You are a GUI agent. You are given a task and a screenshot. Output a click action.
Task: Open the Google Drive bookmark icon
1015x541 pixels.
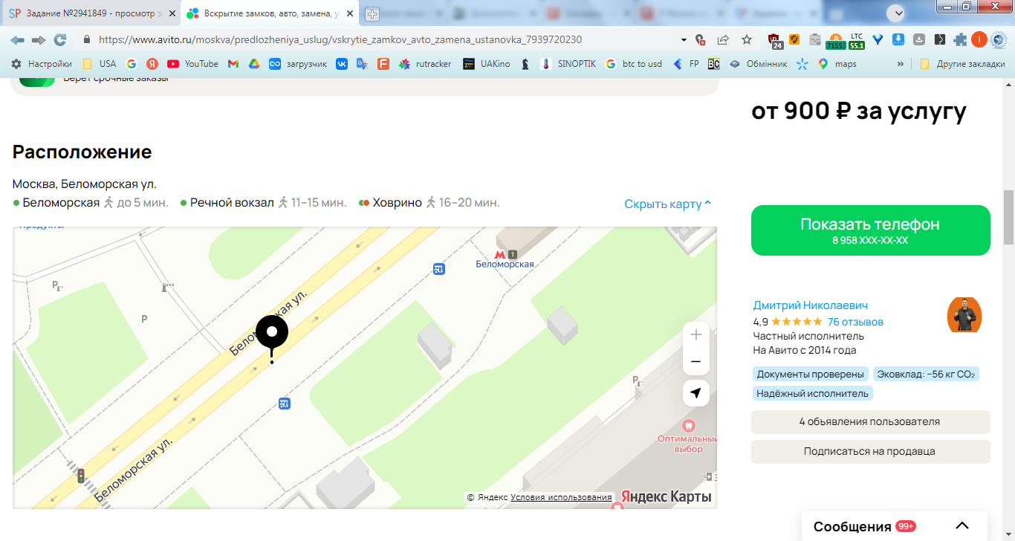(x=253, y=64)
